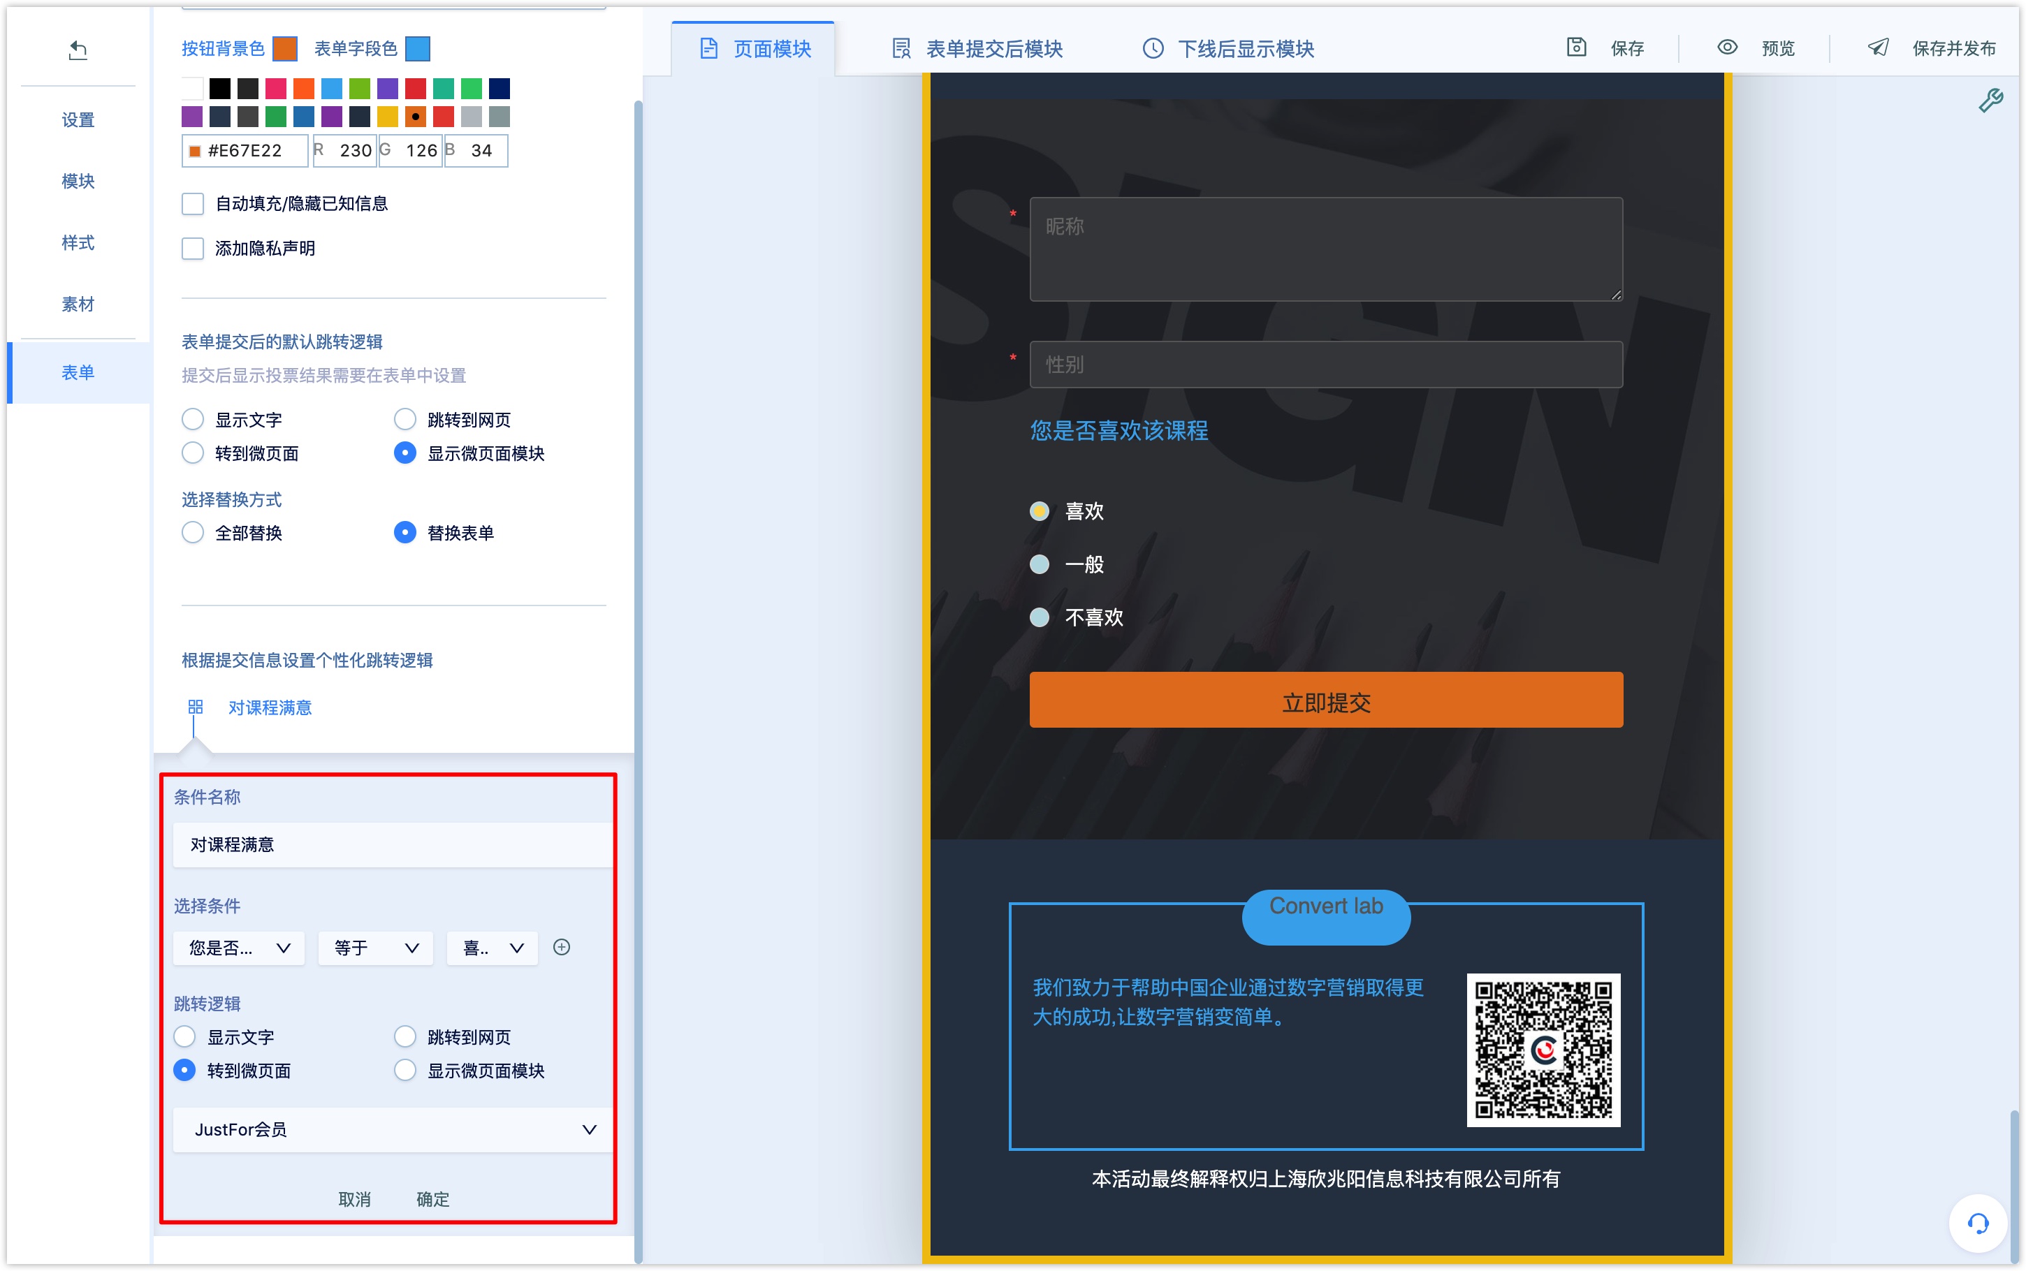This screenshot has width=2026, height=1271.
Task: Select 全部替换 radio option
Action: click(193, 533)
